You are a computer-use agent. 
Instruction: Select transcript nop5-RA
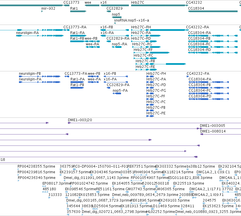(x=120, y=44)
